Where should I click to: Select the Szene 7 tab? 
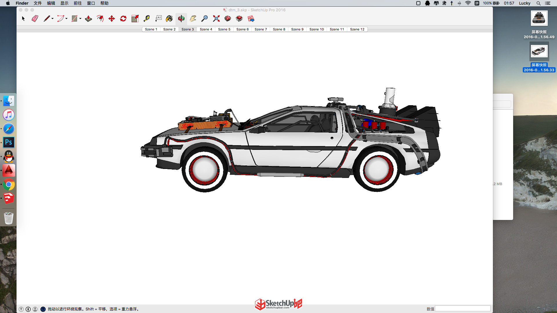coord(261,29)
